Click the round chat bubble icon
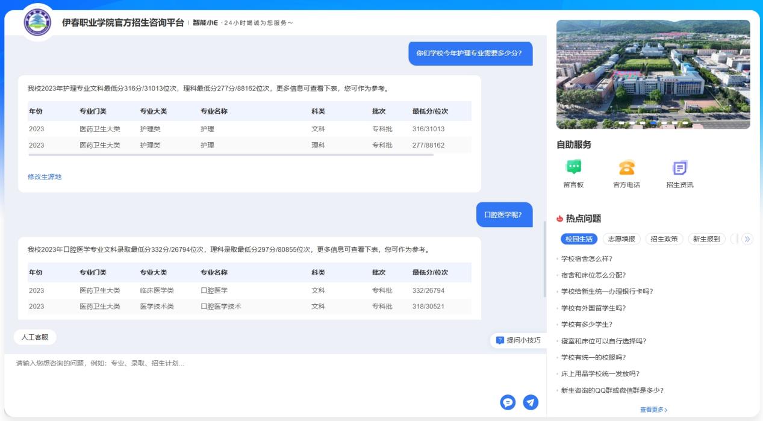This screenshot has height=421, width=763. point(508,402)
